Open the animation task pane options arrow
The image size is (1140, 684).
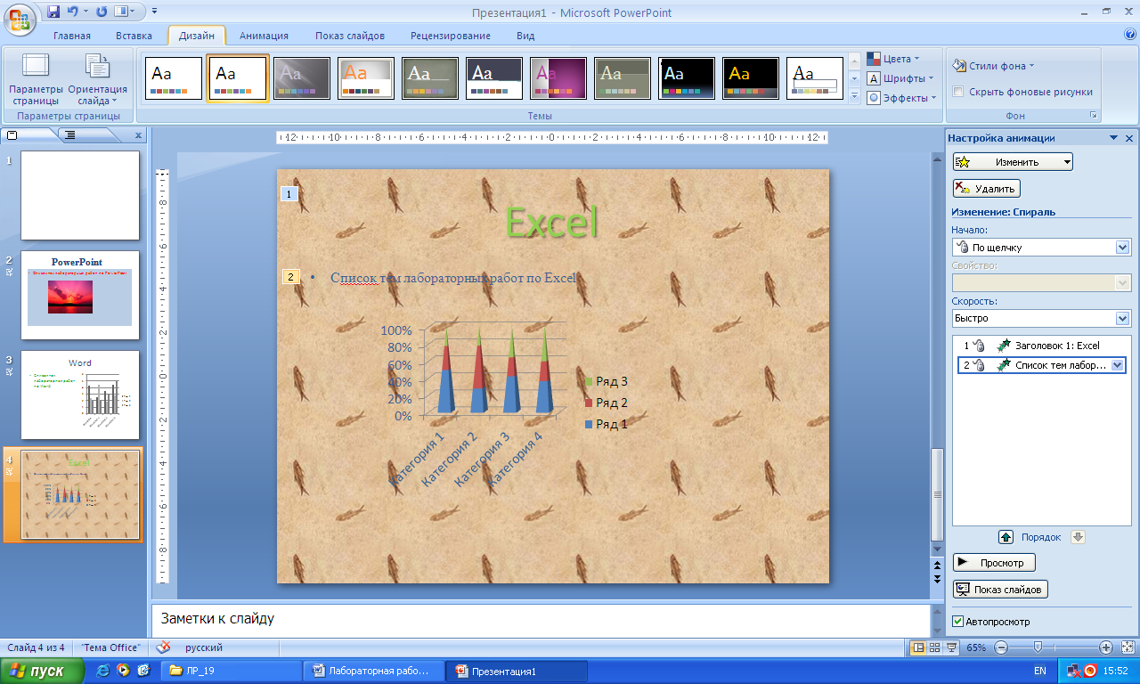click(x=1113, y=138)
